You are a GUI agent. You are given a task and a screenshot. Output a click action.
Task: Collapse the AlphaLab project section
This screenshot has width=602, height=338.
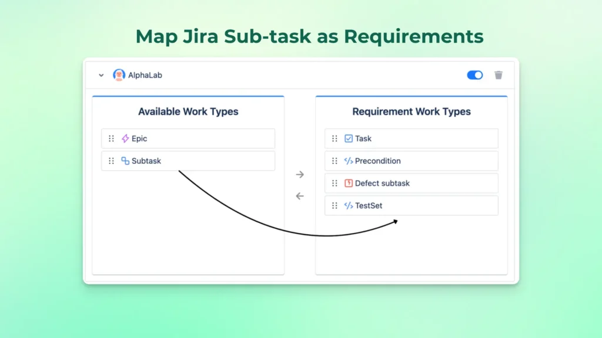pos(101,76)
